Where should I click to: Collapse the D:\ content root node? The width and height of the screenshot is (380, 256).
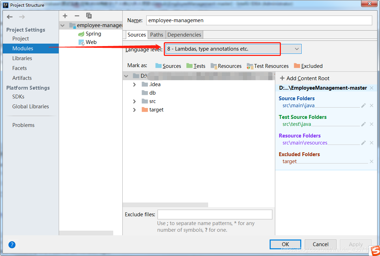(x=126, y=76)
